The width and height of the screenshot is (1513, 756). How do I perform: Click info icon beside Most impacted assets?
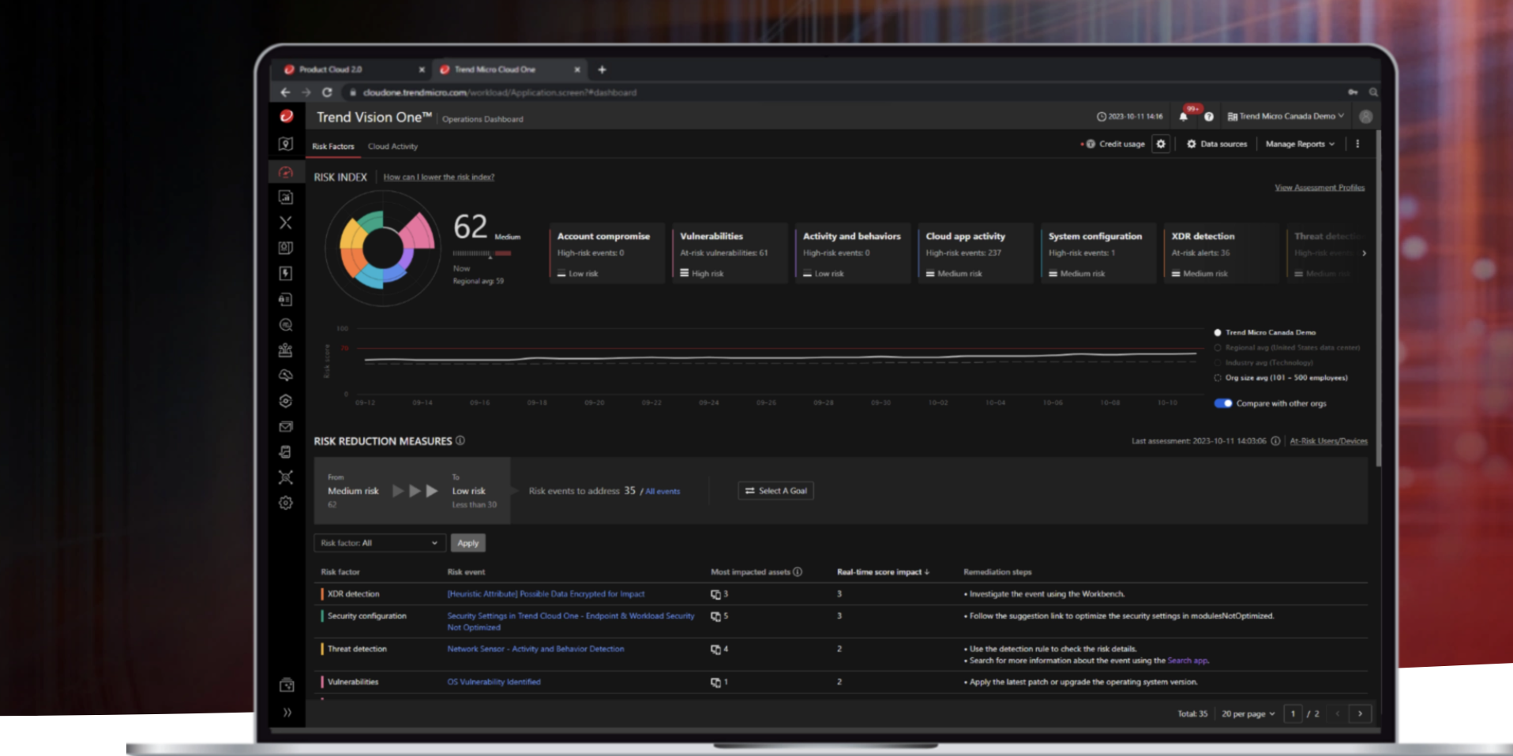point(798,571)
